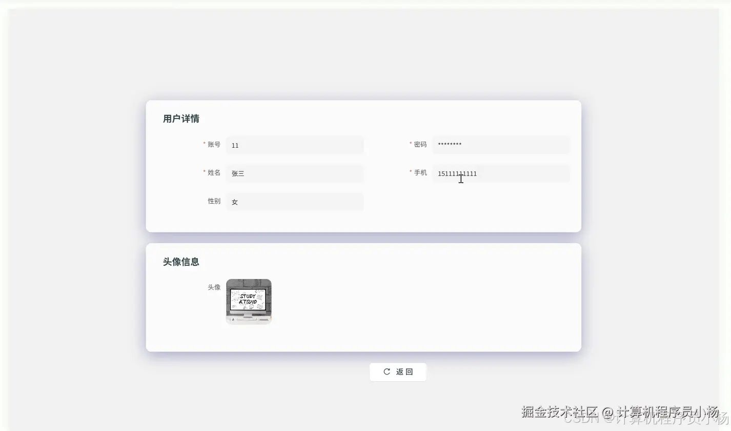The width and height of the screenshot is (731, 431).
Task: Click the 用户详情 section heading
Action: point(181,119)
